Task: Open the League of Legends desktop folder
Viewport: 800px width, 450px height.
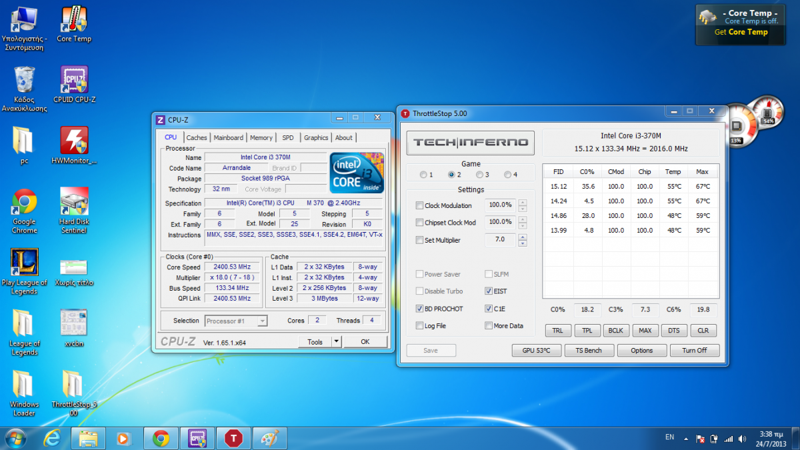Action: point(24,333)
